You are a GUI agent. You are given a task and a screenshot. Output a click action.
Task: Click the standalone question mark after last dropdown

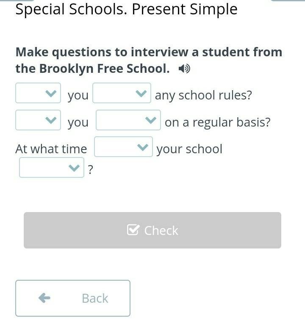tap(91, 170)
